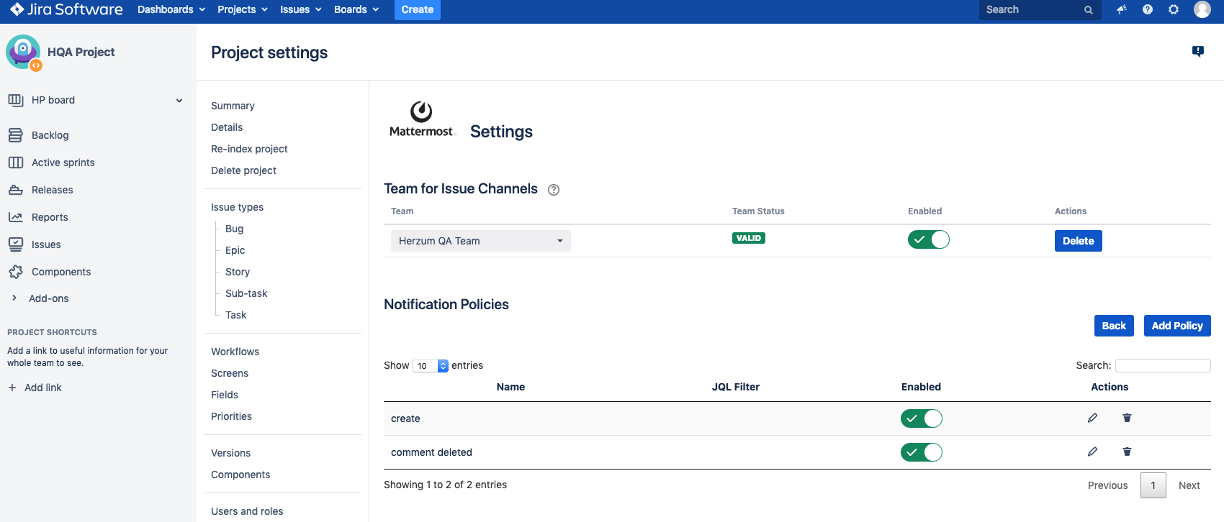1224x522 pixels.
Task: Focus the notification policies Search field
Action: coord(1162,365)
